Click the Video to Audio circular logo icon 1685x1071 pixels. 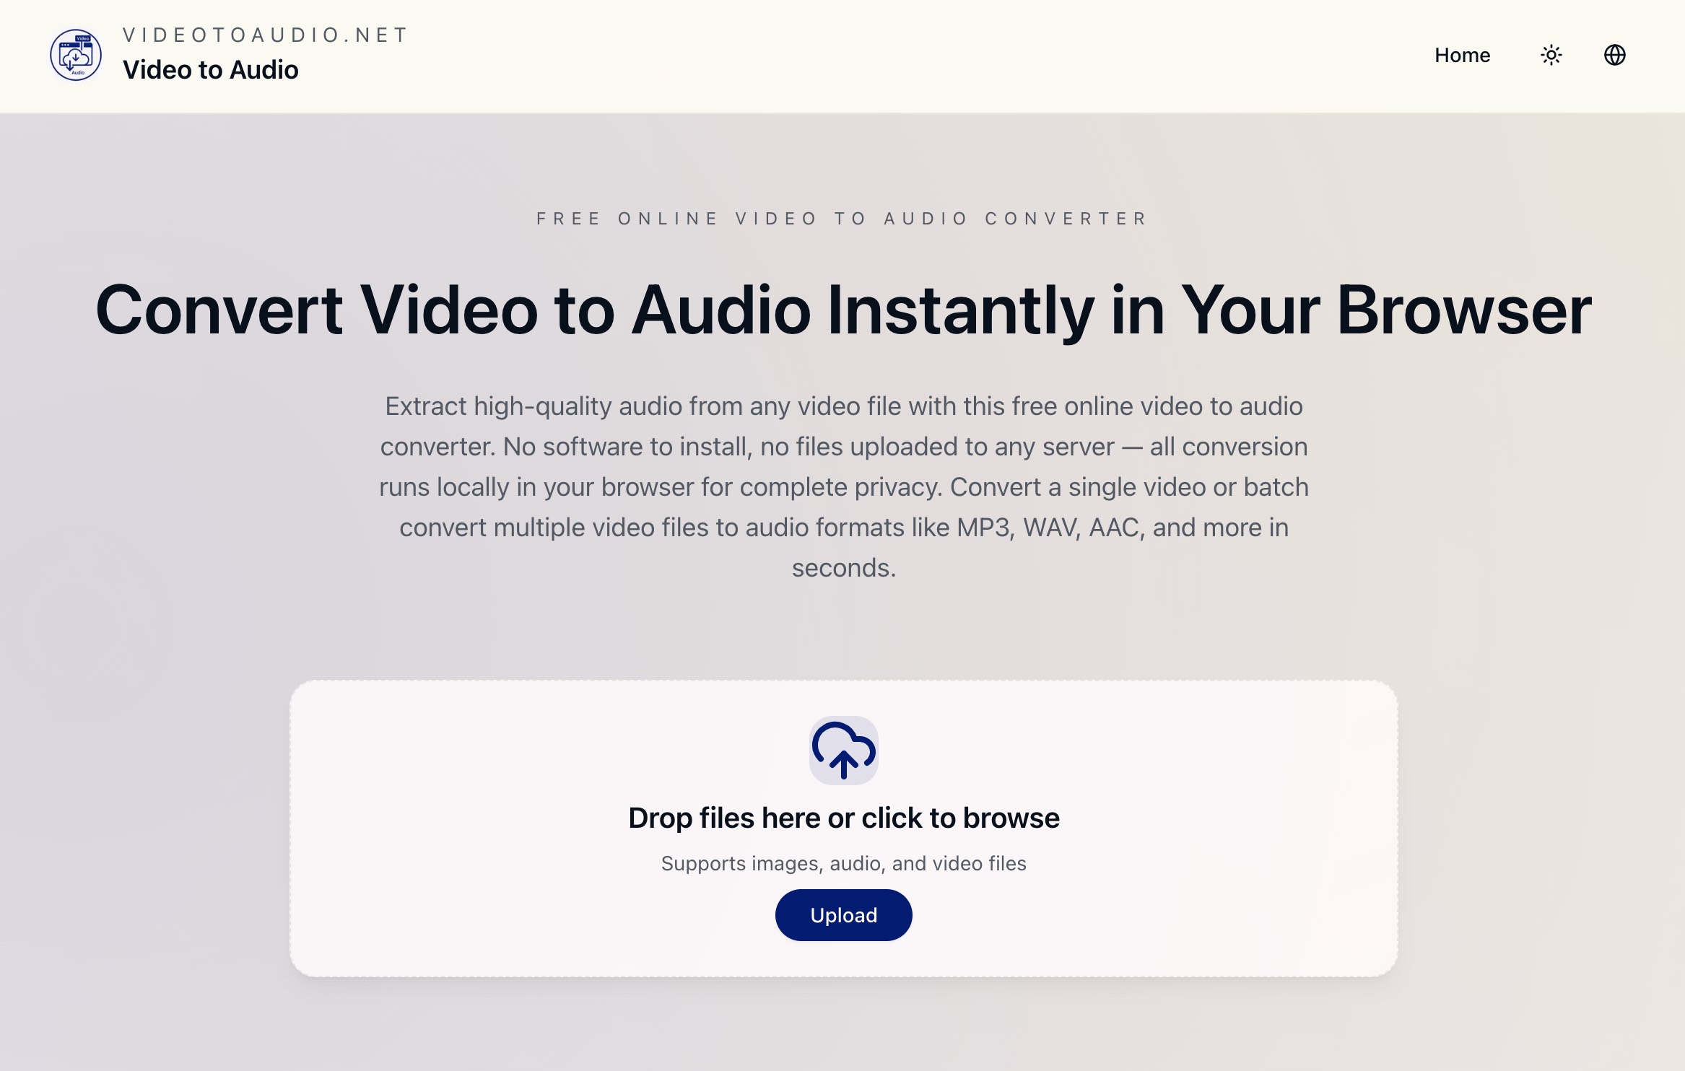click(75, 55)
